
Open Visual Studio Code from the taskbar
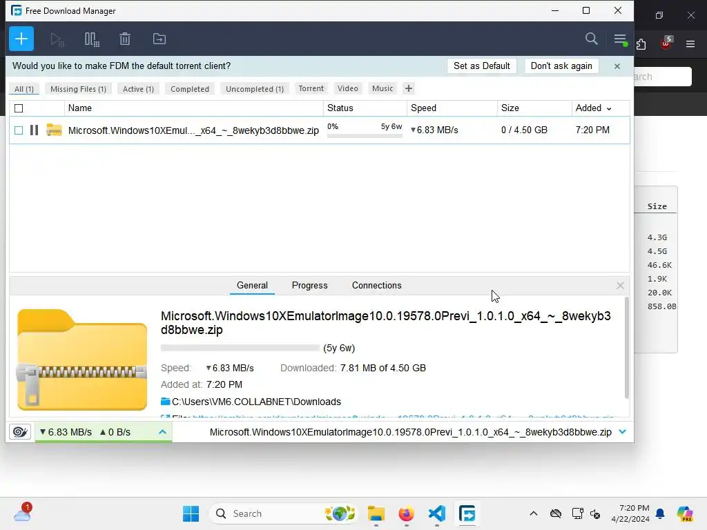point(436,513)
